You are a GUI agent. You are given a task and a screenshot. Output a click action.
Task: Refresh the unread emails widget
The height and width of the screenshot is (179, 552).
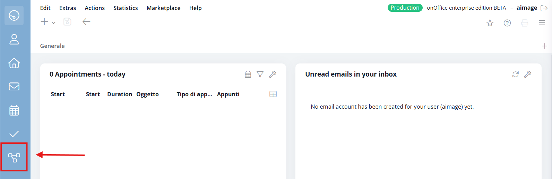pyautogui.click(x=515, y=74)
